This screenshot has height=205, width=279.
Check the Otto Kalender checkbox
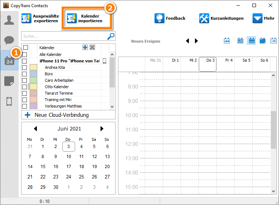(x=25, y=87)
